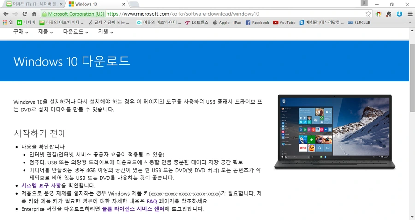Click the green lock Microsoft Corporation badge
The width and height of the screenshot is (415, 220).
point(73,14)
